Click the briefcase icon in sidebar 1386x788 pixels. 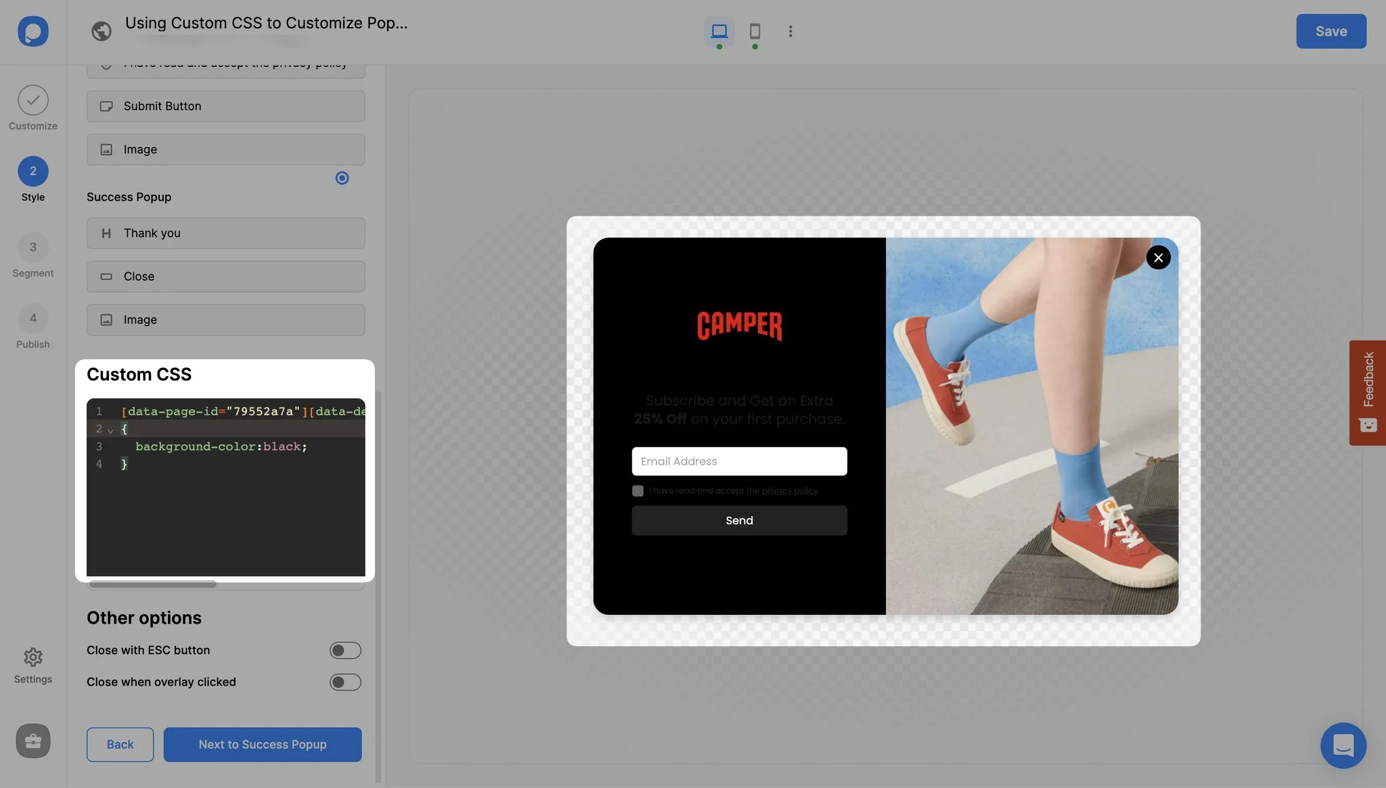(x=33, y=741)
